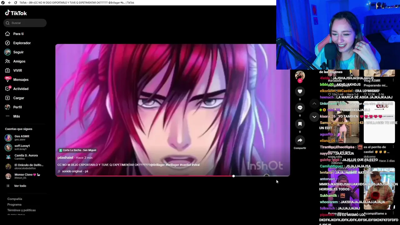Open El Oráculo de Delfo account
The width and height of the screenshot is (400, 225).
tap(24, 167)
